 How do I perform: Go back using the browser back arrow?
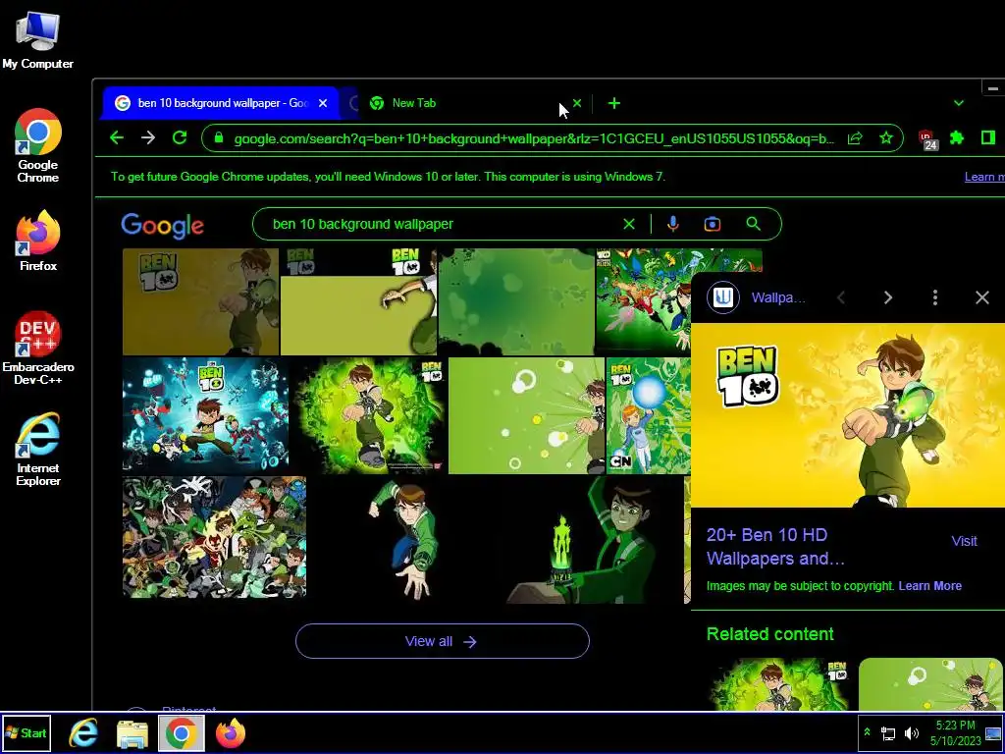pos(117,137)
